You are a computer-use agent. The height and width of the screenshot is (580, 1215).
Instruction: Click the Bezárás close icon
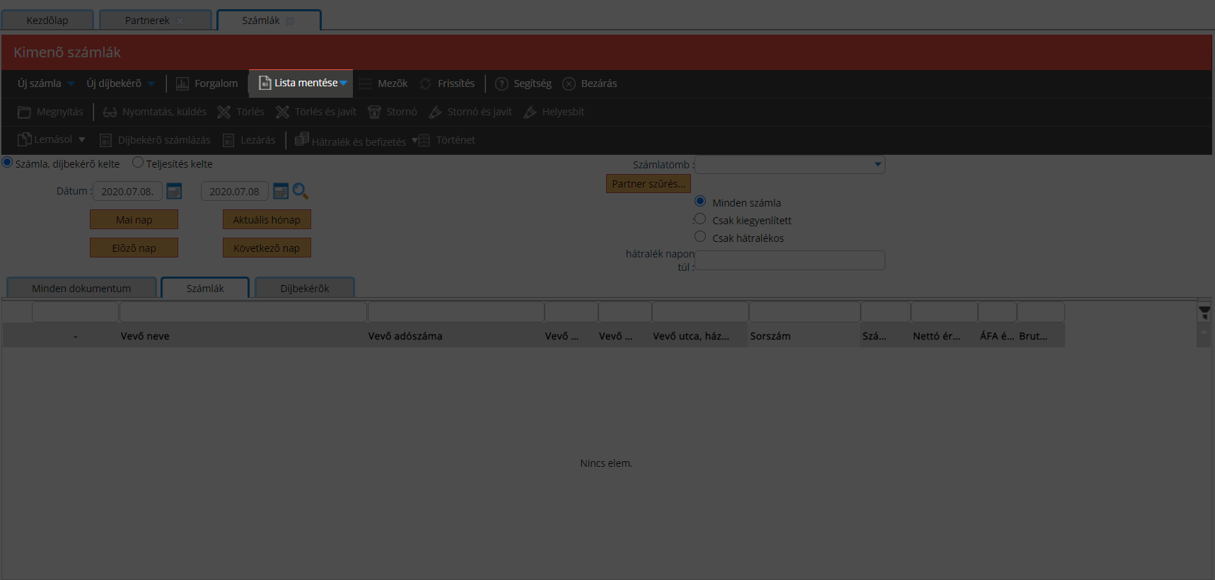point(569,83)
